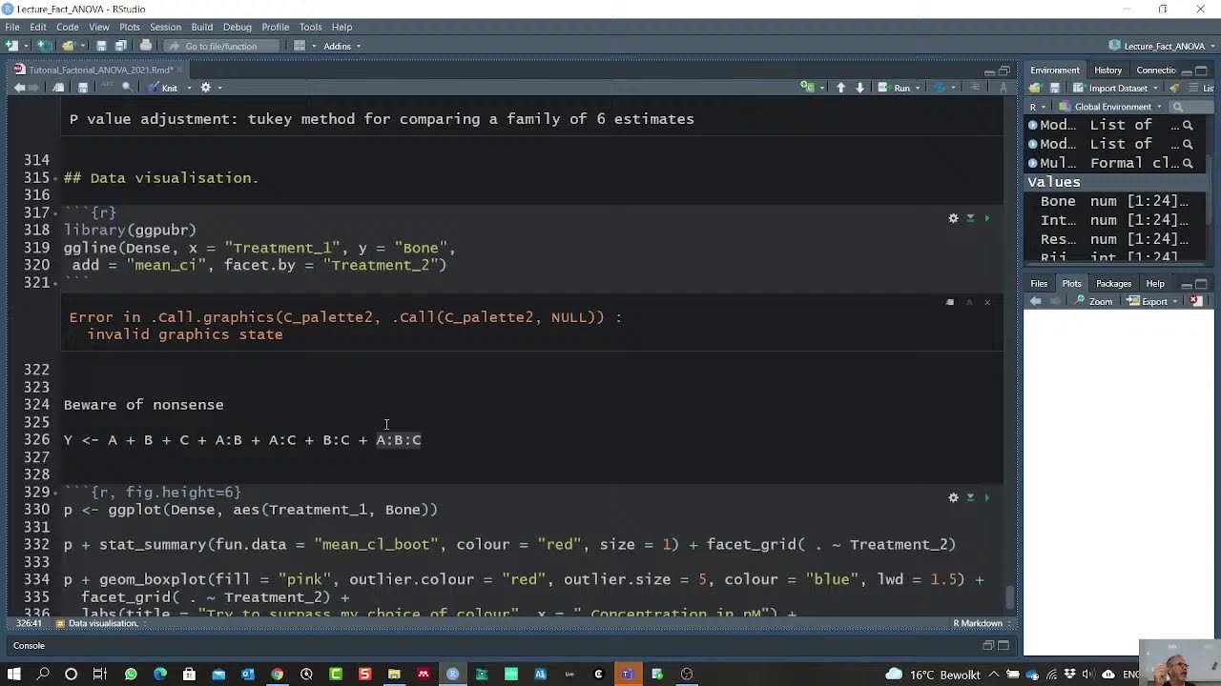Viewport: 1221px width, 686px height.
Task: Print the current file icon
Action: click(x=146, y=46)
